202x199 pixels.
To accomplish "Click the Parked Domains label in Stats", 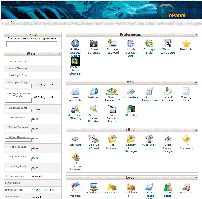I will pos(18,127).
